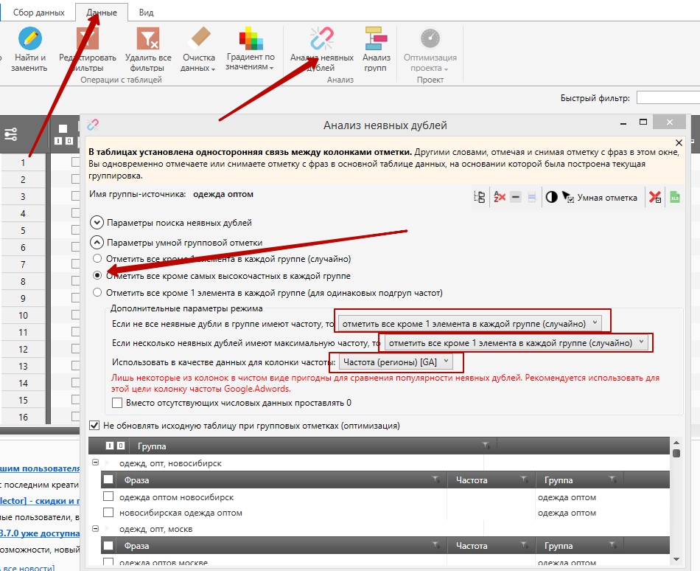The height and width of the screenshot is (571, 700).
Task: Click the Умная отметка button
Action: [600, 198]
